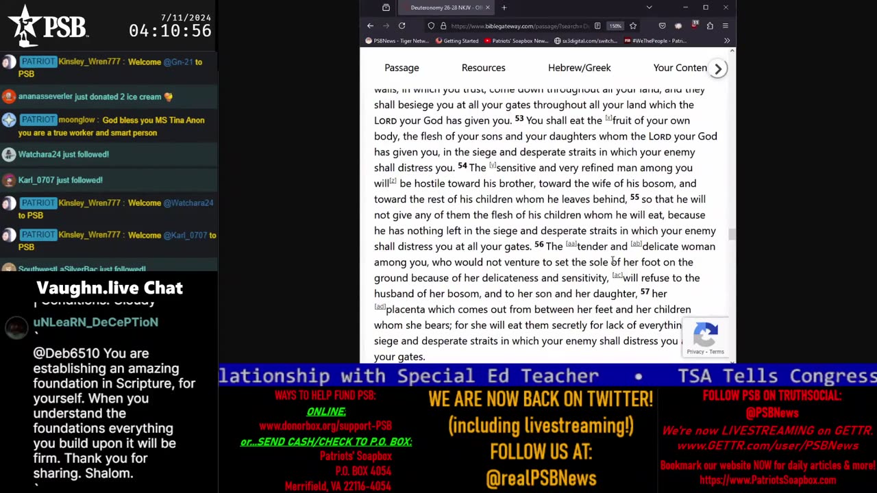Click 'Karl_0707 just followed!' message
The height and width of the screenshot is (493, 877).
pos(60,179)
